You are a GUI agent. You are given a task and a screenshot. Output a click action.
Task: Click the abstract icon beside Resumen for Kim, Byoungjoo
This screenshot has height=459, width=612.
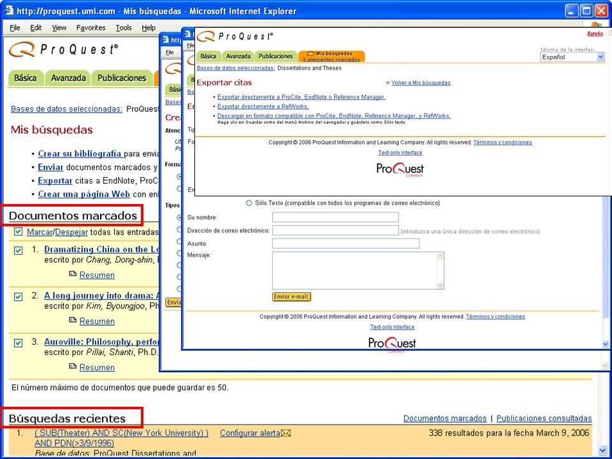point(73,320)
